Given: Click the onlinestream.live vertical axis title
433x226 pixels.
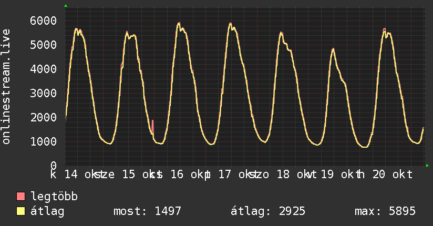Looking at the screenshot, I should pyautogui.click(x=7, y=87).
